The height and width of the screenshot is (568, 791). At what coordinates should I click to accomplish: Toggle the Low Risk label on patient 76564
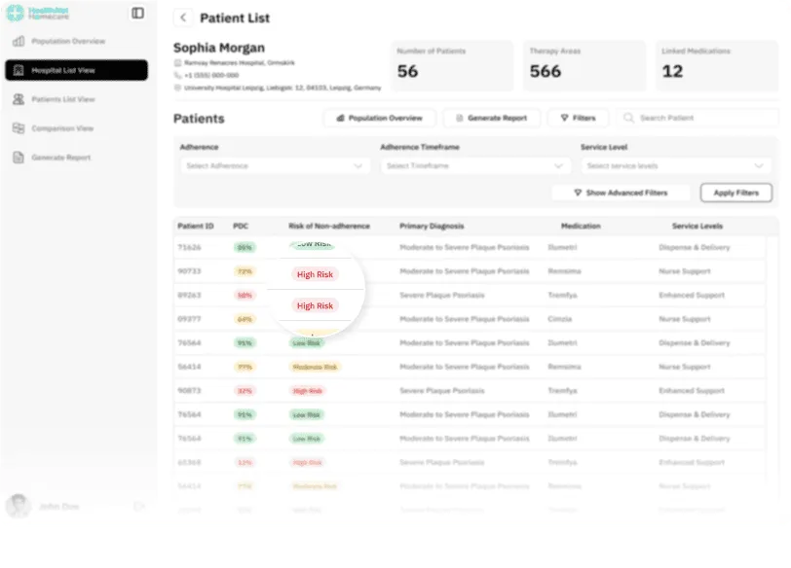(x=308, y=342)
